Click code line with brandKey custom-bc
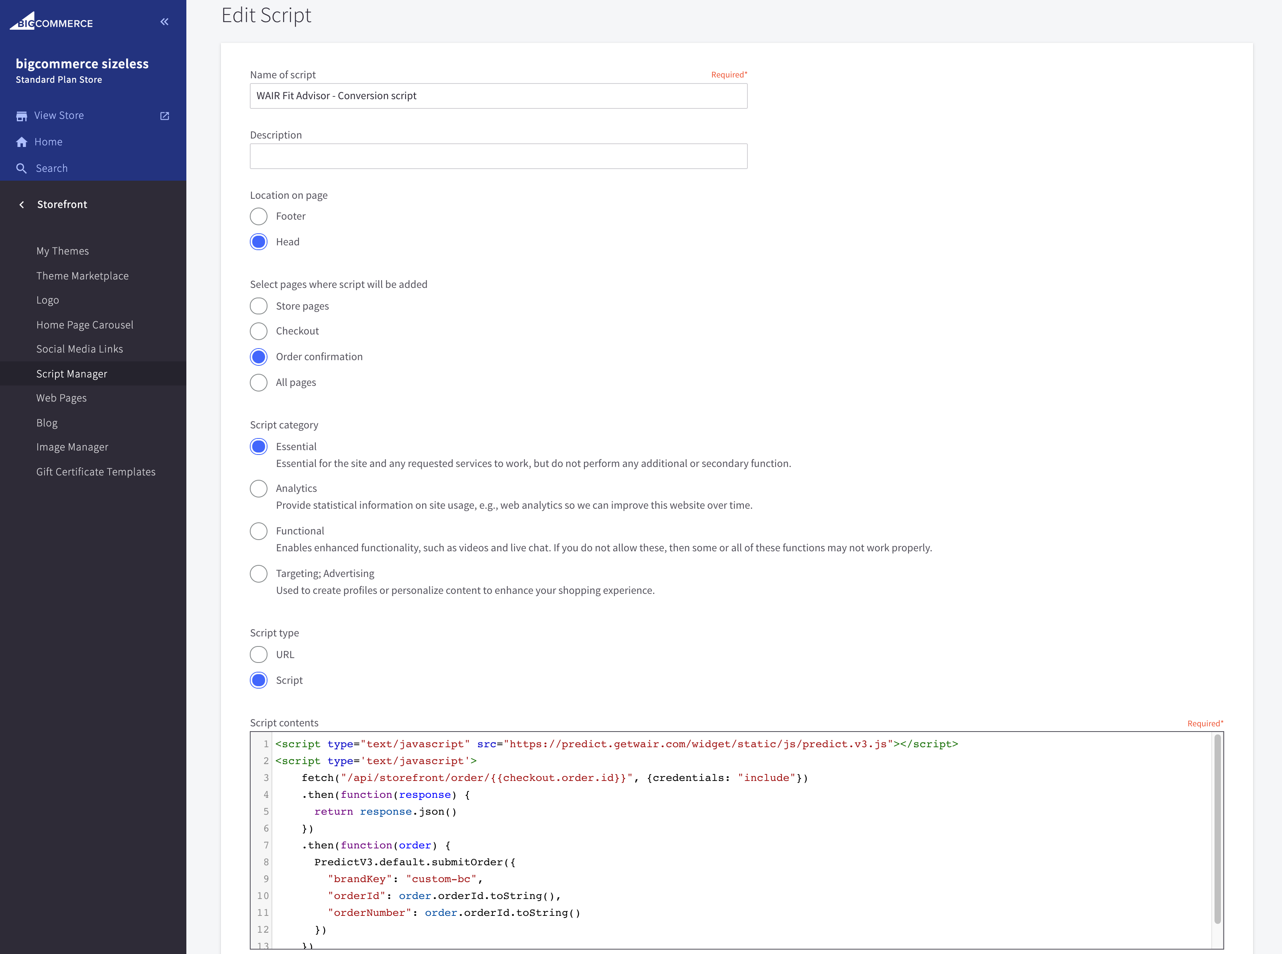This screenshot has width=1282, height=954. pyautogui.click(x=406, y=879)
